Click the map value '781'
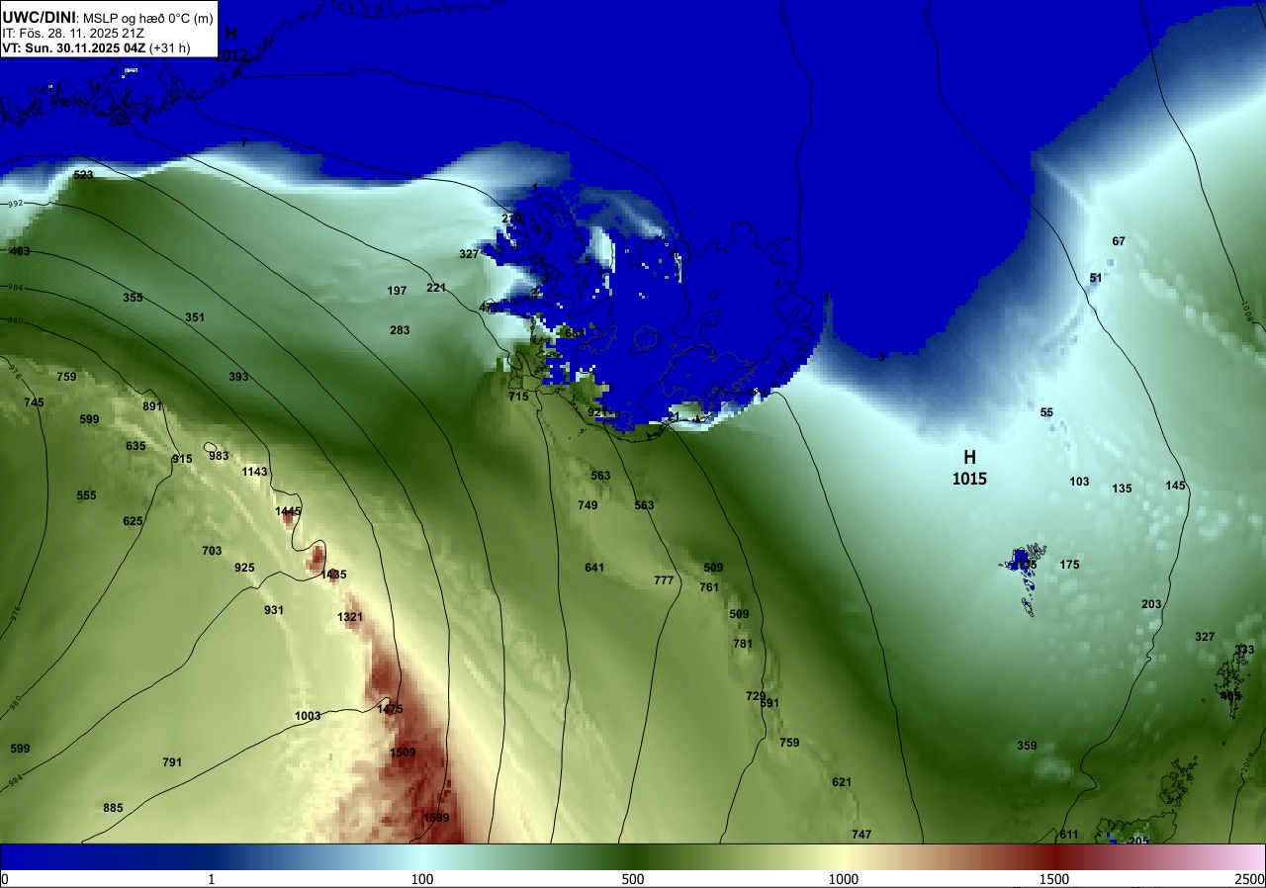Image resolution: width=1266 pixels, height=888 pixels. click(743, 644)
